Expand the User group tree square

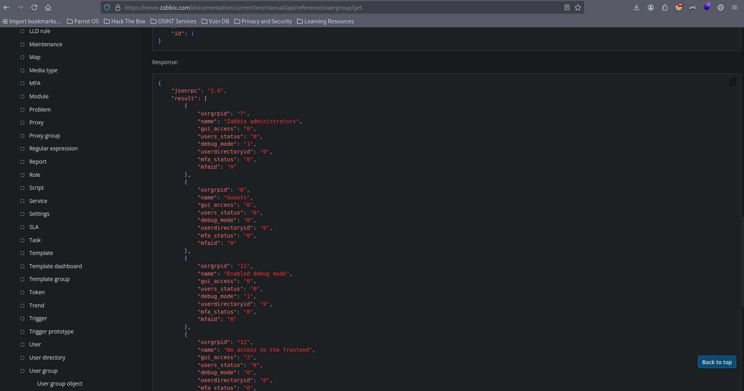[22, 371]
